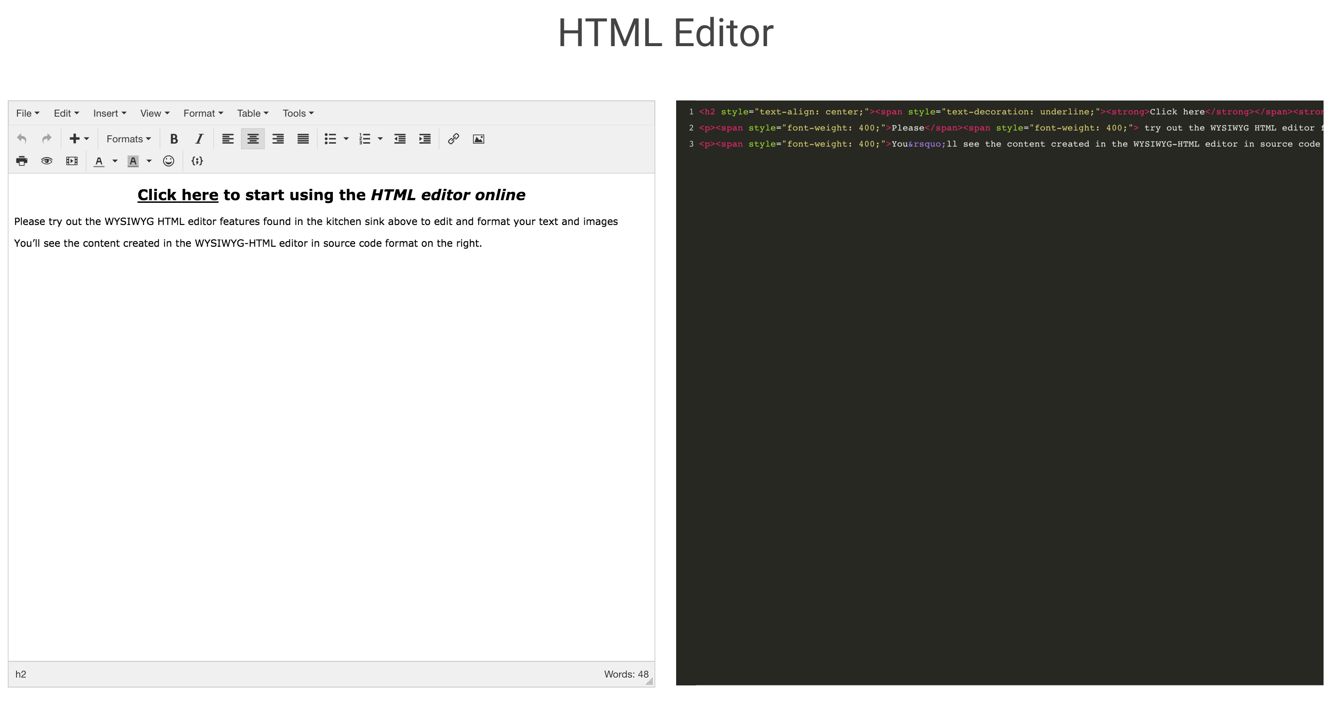Click the Insert Link icon
Viewport: 1334px width, 705px height.
point(452,138)
